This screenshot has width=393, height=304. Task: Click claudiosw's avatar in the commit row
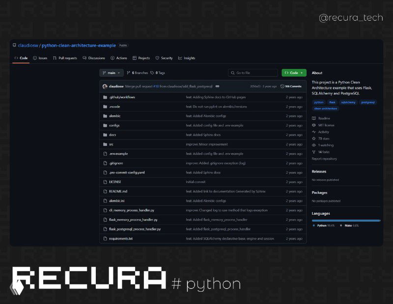click(x=106, y=86)
